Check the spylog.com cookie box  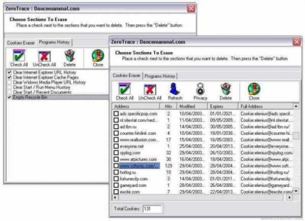click(x=116, y=153)
